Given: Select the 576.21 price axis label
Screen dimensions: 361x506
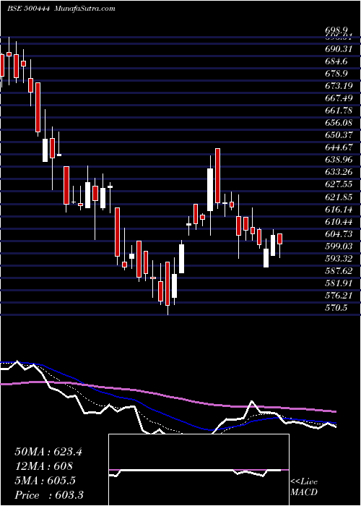Looking at the screenshot, I should tap(337, 295).
